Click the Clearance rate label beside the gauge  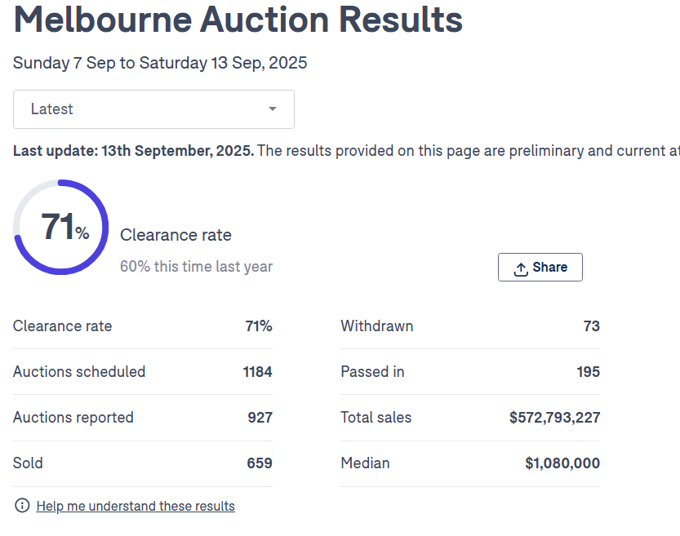point(176,235)
